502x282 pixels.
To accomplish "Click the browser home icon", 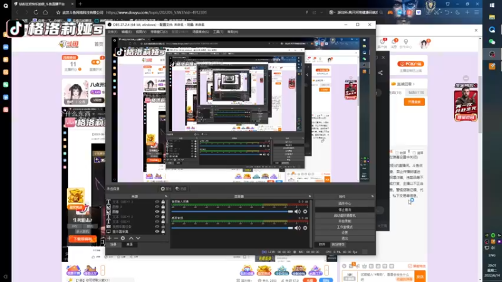I will (45, 12).
